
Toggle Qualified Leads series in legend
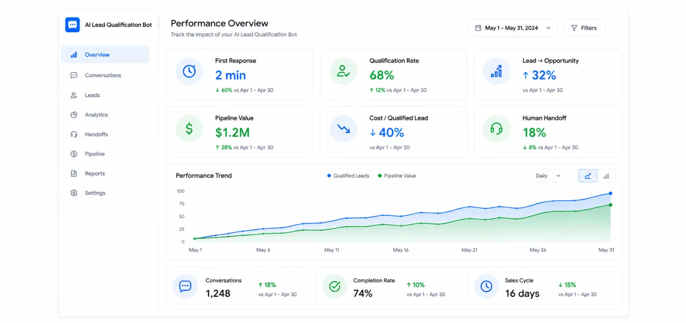pyautogui.click(x=348, y=176)
